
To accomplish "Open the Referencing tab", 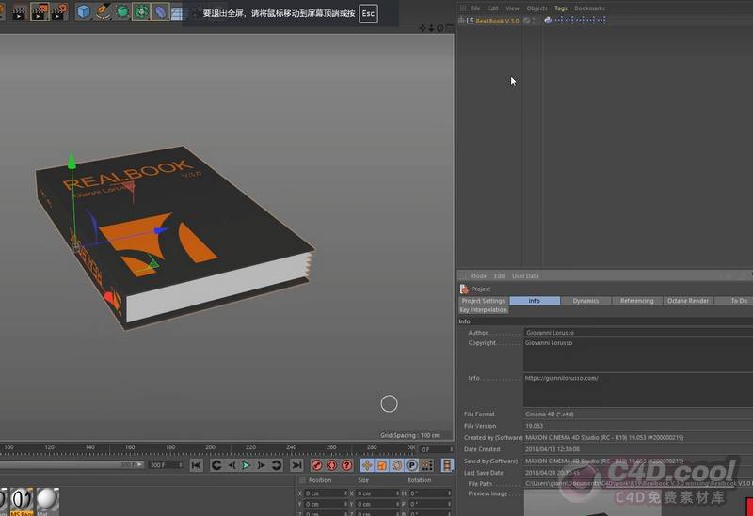I will pyautogui.click(x=637, y=301).
